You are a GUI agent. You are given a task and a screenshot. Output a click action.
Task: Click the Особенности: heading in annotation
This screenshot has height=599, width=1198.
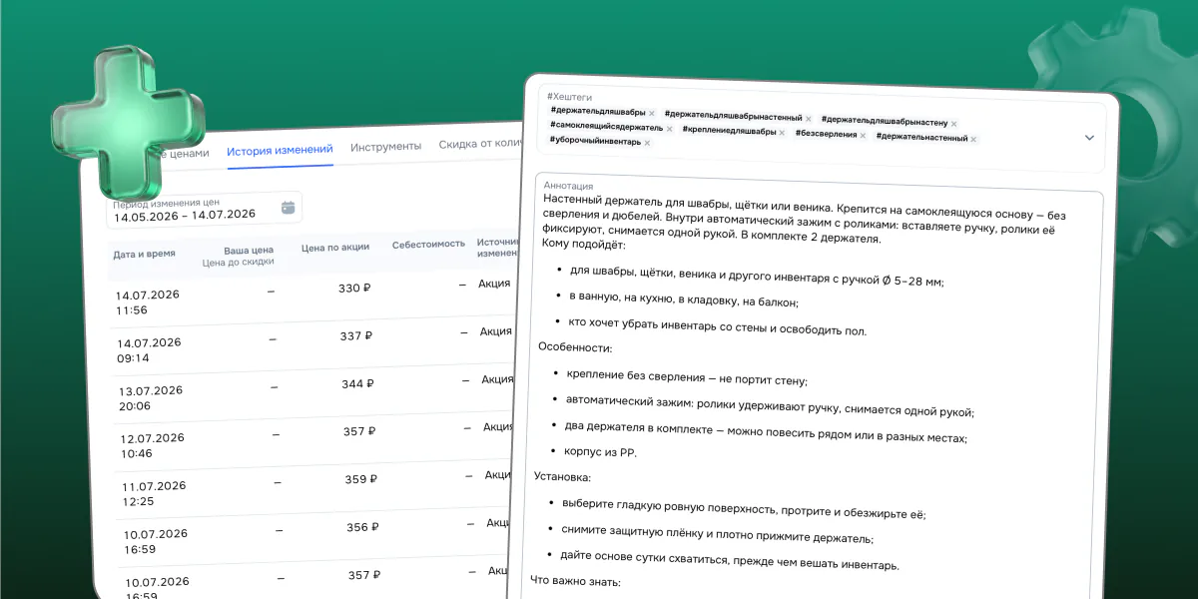point(575,347)
